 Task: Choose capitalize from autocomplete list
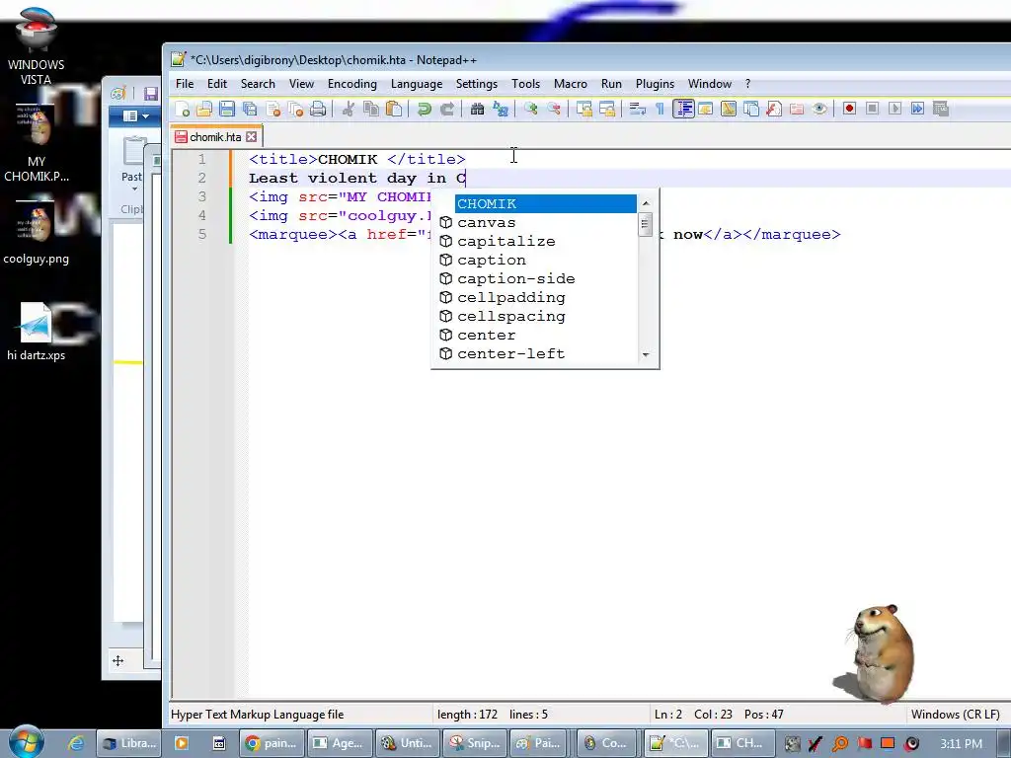[x=538, y=241]
